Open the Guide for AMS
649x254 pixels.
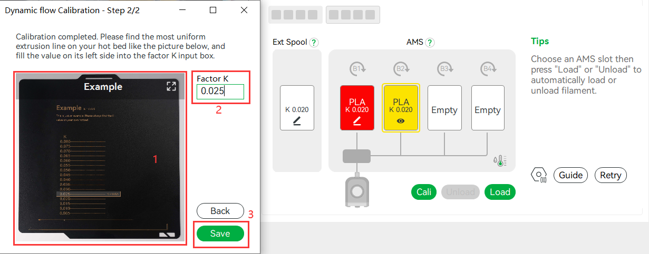point(571,175)
